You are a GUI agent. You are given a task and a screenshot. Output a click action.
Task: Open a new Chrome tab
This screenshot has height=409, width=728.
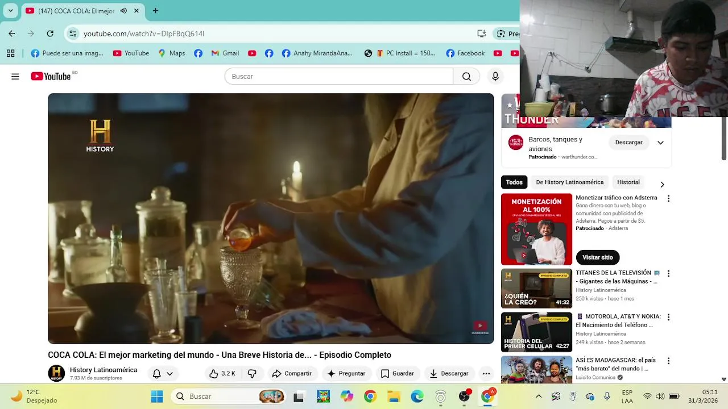pos(155,11)
